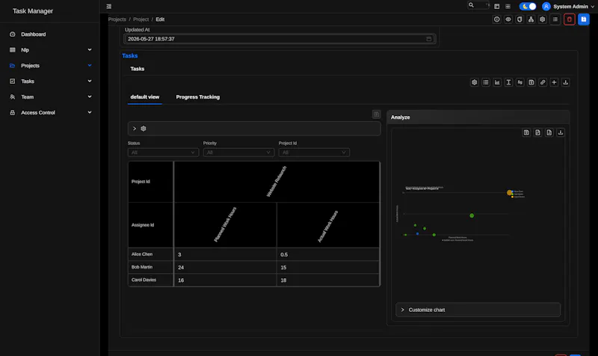Export chart using the first document icon

537,132
